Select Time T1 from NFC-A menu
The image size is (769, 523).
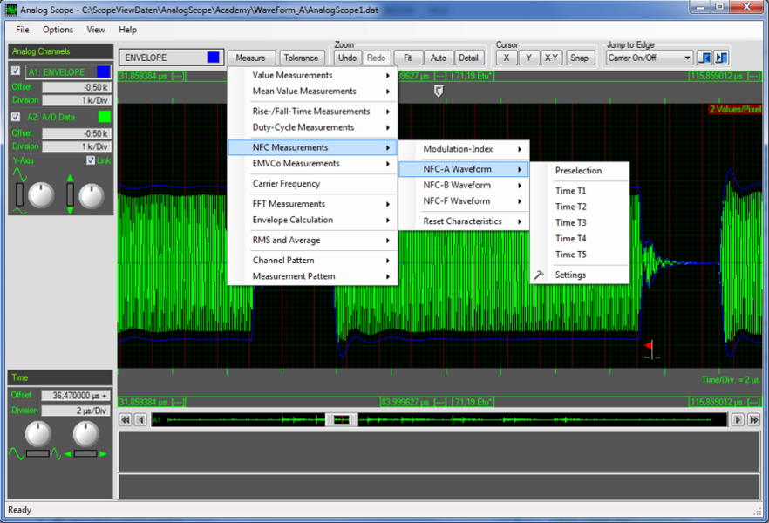(570, 191)
